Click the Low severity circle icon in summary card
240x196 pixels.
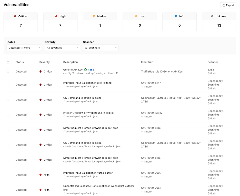pyautogui.click(x=136, y=16)
